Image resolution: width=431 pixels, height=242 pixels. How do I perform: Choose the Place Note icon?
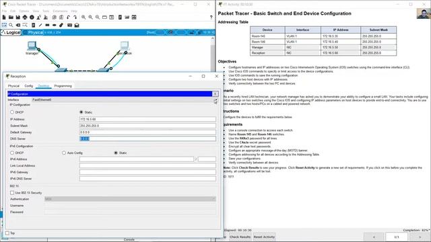click(34, 25)
